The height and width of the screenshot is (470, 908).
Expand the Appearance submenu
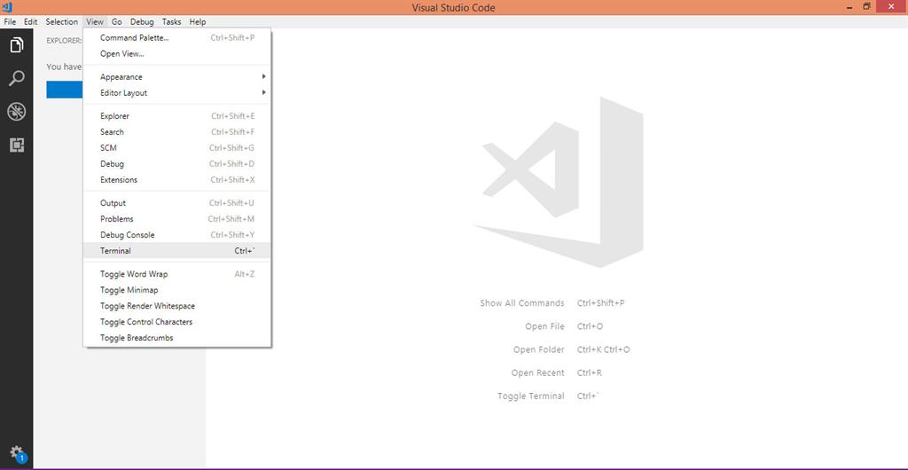[x=177, y=77]
